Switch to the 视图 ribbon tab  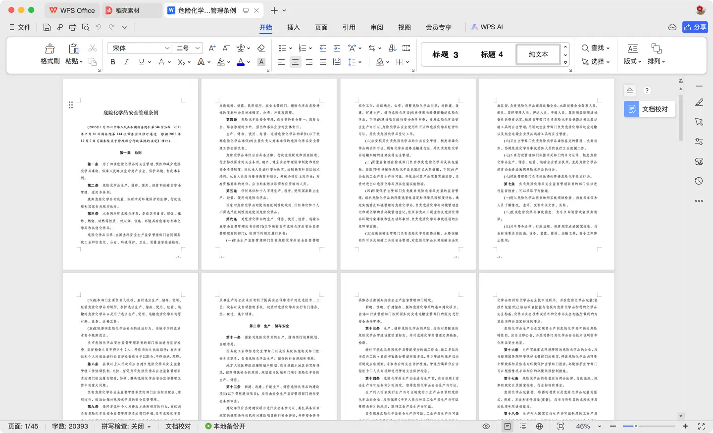click(405, 27)
